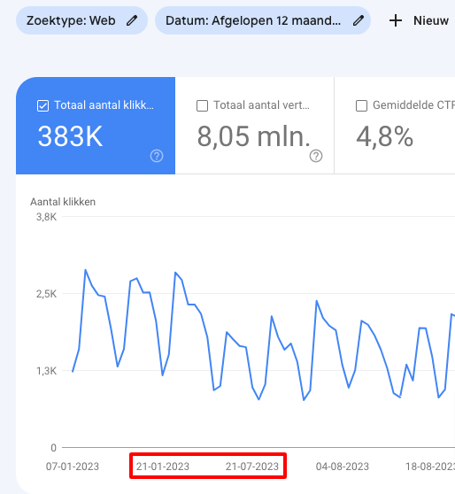The image size is (455, 494).
Task: Open help icon on Totaal aantal klikken card
Action: coord(157,156)
